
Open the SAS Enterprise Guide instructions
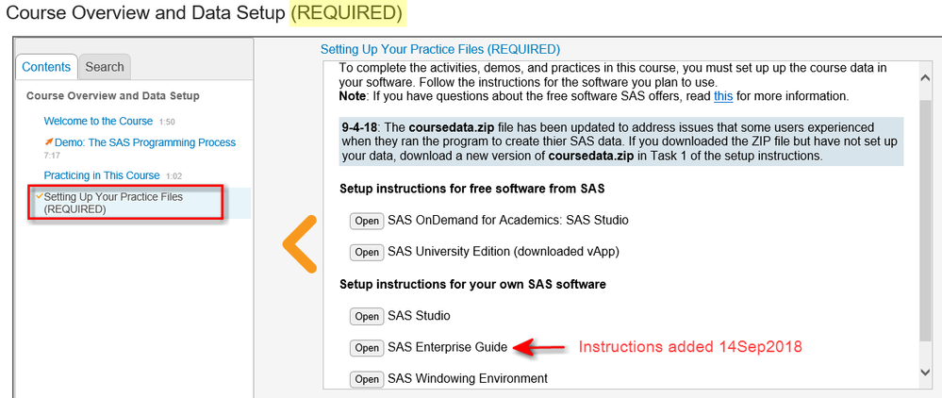click(x=366, y=347)
